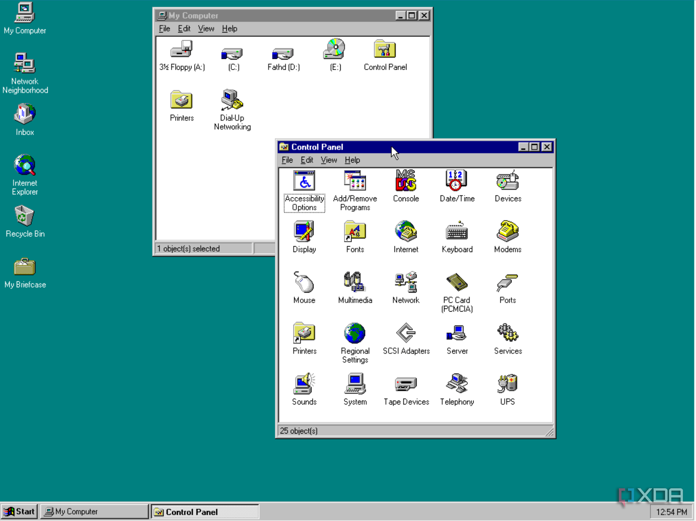Select the Recycle Bin desktop icon
The width and height of the screenshot is (696, 521).
pyautogui.click(x=25, y=221)
